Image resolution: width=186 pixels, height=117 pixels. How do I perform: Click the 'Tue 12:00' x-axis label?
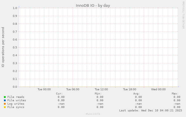[x=101, y=89]
